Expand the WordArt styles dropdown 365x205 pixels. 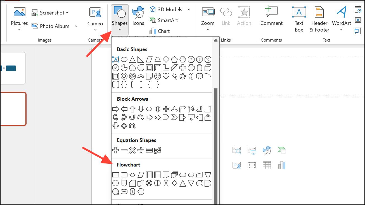(x=341, y=30)
